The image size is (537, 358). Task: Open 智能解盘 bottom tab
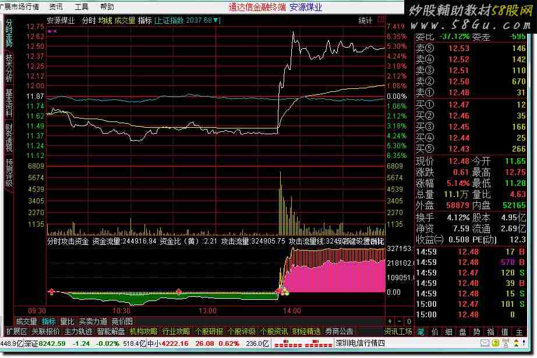pyautogui.click(x=111, y=331)
